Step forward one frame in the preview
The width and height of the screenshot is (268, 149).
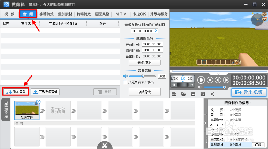[x=226, y=80]
